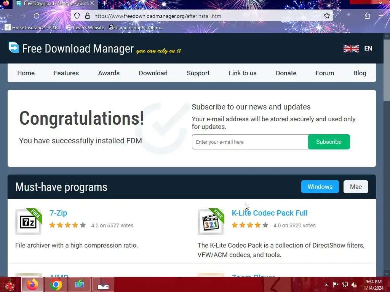Image resolution: width=390 pixels, height=292 pixels.
Task: Click the muted volume speaker icon
Action: click(x=354, y=284)
